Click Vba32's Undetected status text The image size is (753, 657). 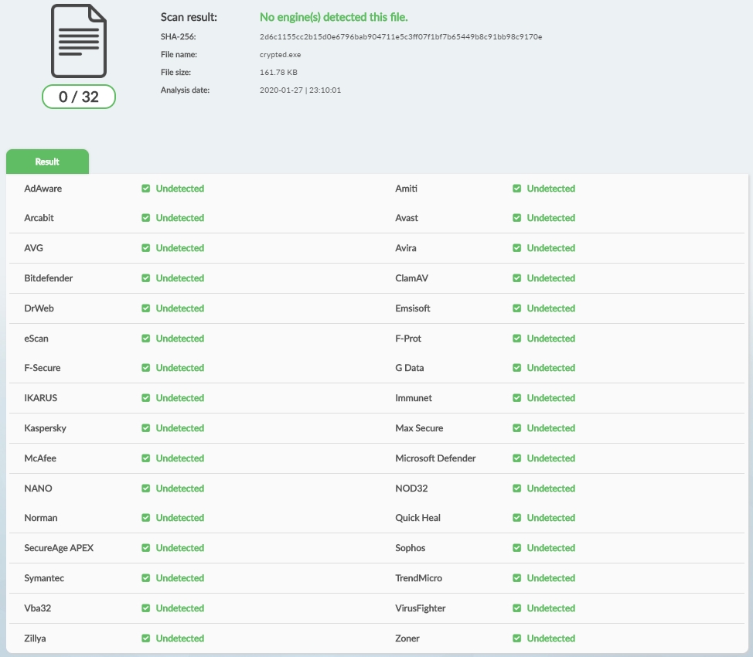180,608
